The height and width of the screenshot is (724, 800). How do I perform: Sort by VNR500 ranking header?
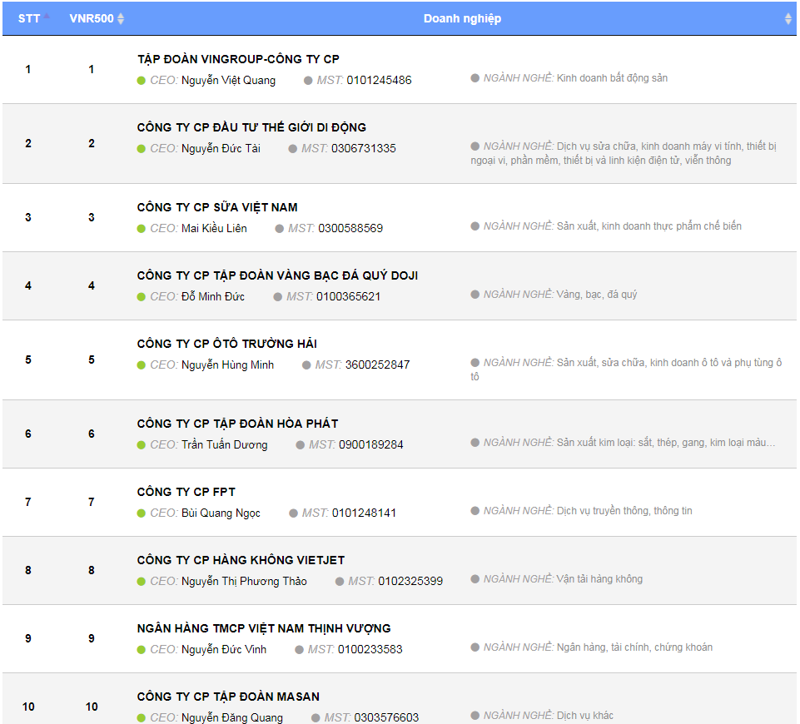point(91,18)
